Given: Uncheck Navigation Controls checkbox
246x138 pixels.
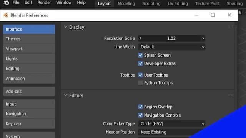Looking at the screenshot, I should coord(140,115).
